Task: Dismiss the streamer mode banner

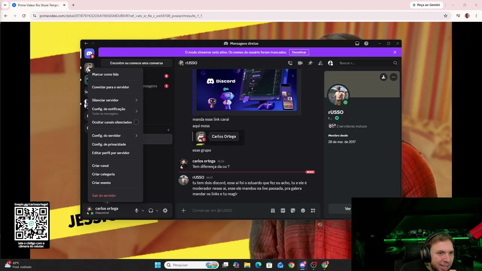Action: pyautogui.click(x=395, y=52)
